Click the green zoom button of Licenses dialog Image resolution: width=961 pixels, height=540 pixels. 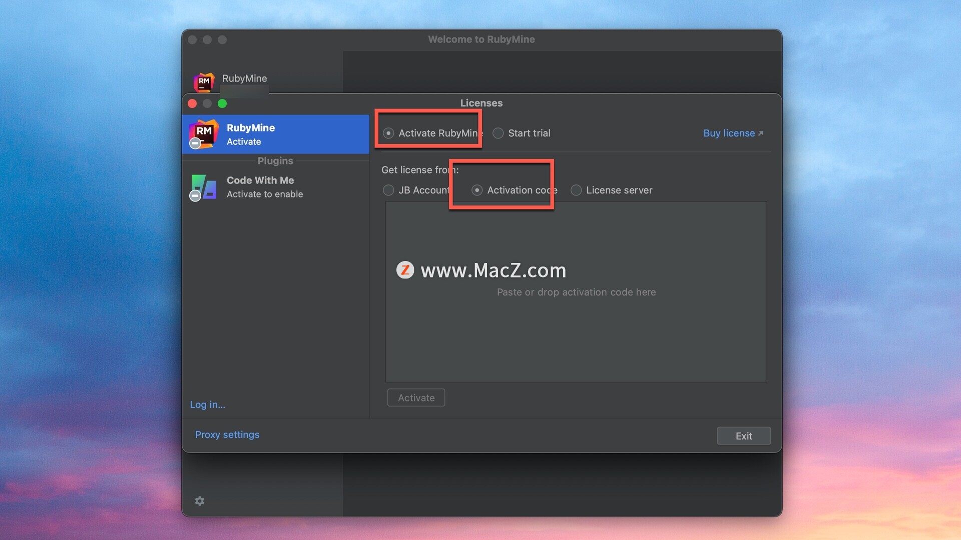222,103
